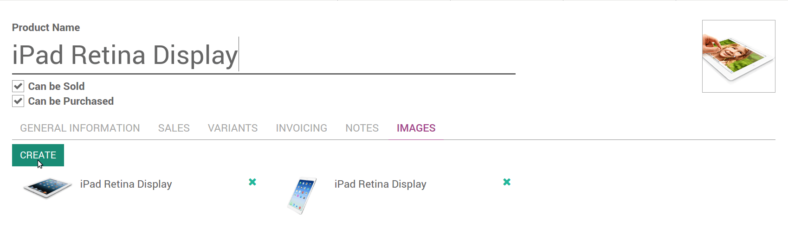Click the active Images tab
Screen dimensions: 788x240
pos(416,128)
